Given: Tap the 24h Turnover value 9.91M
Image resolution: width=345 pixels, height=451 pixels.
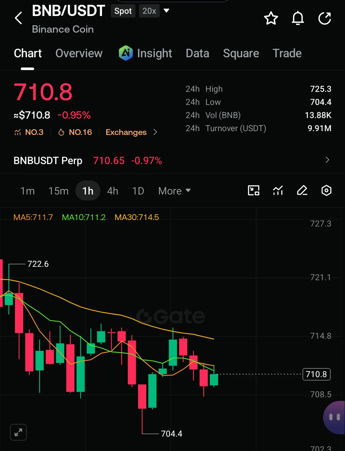Looking at the screenshot, I should [319, 128].
